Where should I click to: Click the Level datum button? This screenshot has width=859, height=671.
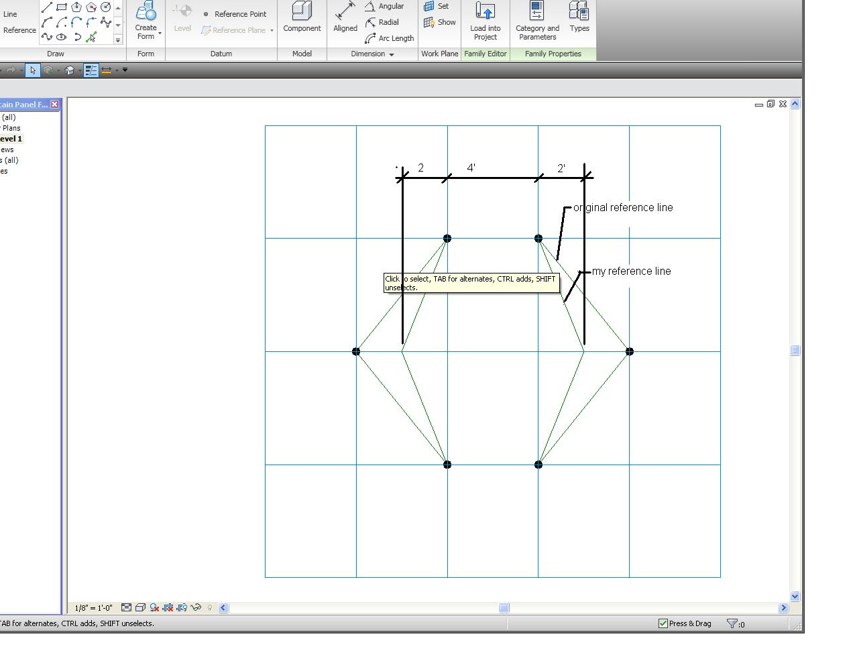(x=182, y=18)
